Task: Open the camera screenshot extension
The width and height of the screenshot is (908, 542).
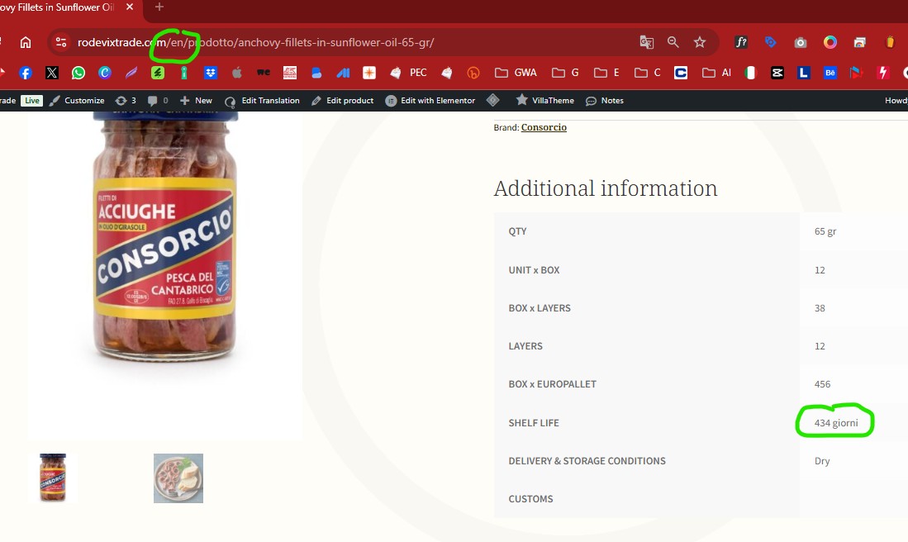Action: point(801,42)
